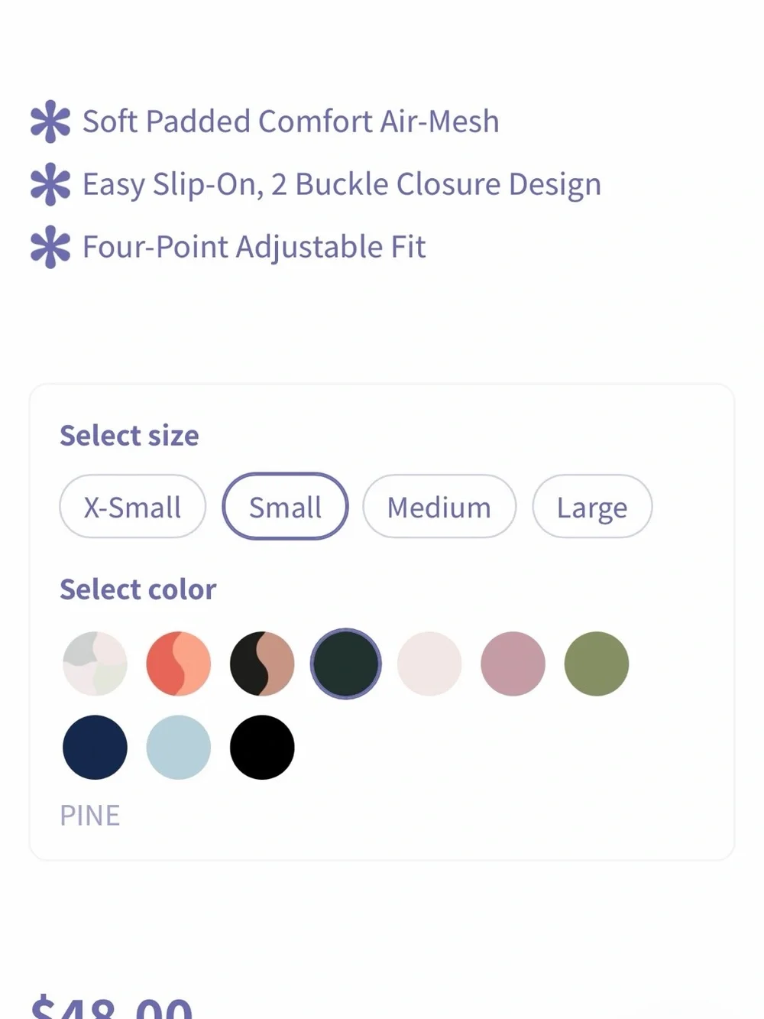Choose the Small size pill
764x1019 pixels.
click(x=285, y=507)
